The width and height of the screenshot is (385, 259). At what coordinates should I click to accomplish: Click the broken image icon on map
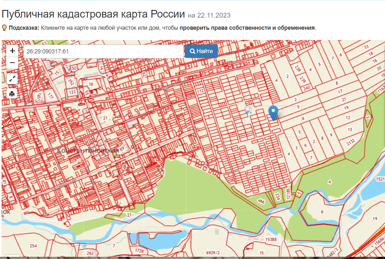[249, 110]
